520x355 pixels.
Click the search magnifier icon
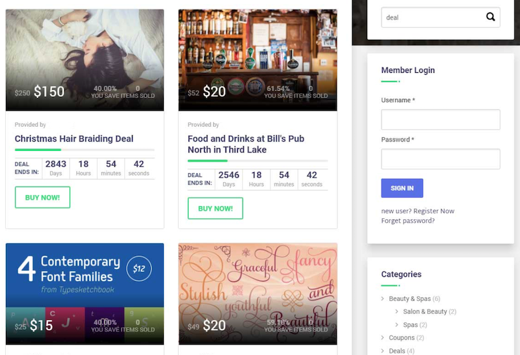(490, 17)
